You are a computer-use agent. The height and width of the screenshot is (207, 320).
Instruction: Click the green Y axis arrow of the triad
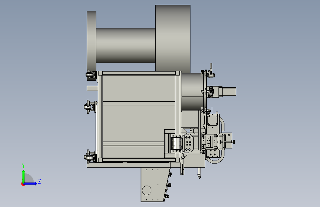[24, 176]
